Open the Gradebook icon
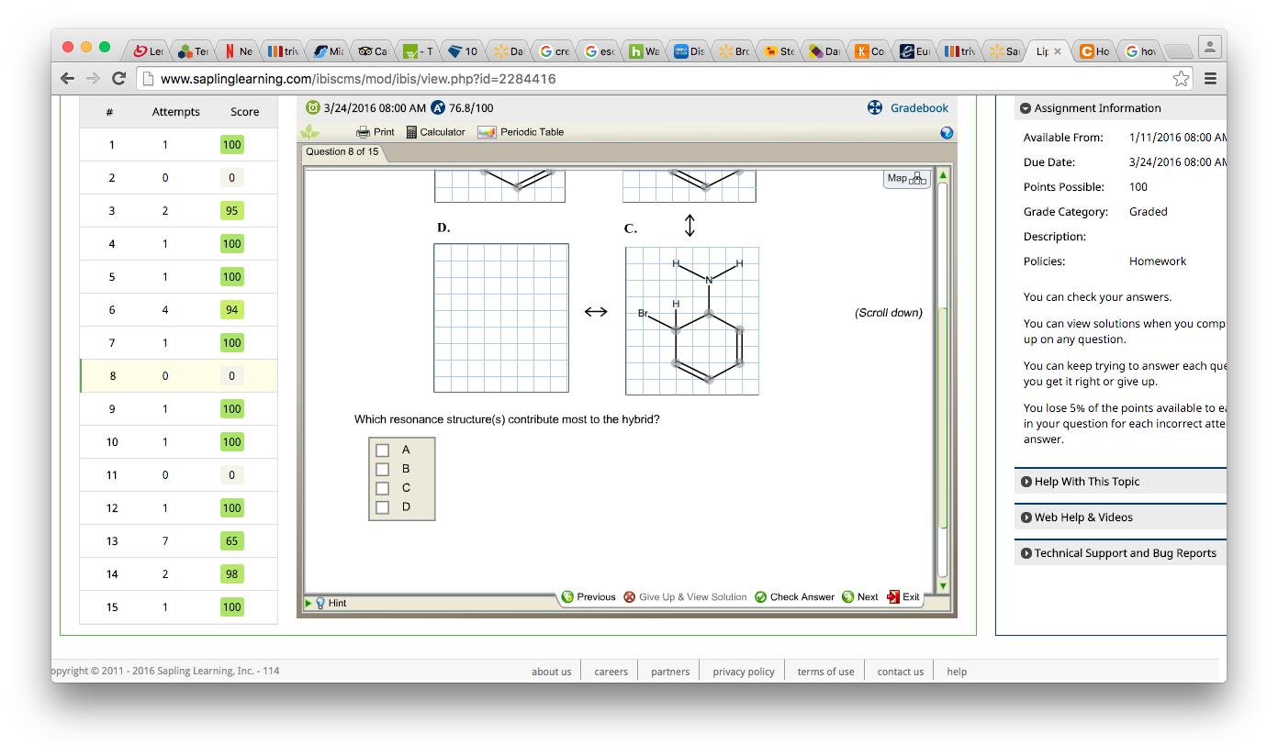The image size is (1278, 756). pos(875,108)
